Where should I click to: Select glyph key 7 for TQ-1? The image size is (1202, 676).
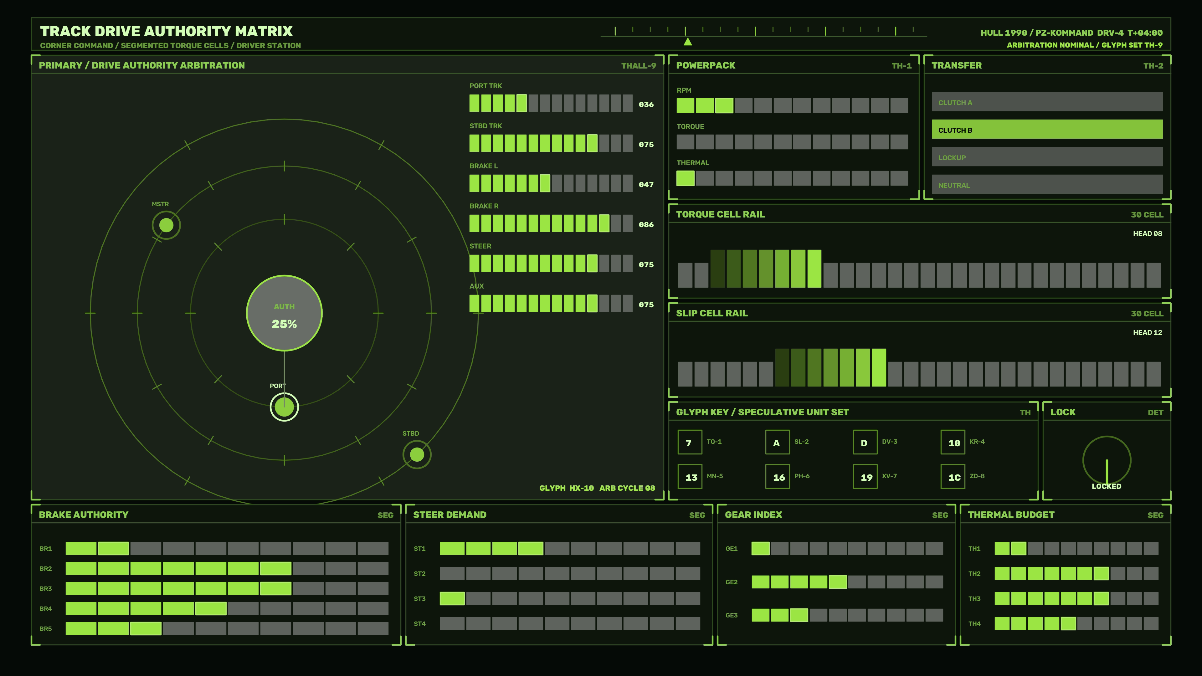pos(690,442)
